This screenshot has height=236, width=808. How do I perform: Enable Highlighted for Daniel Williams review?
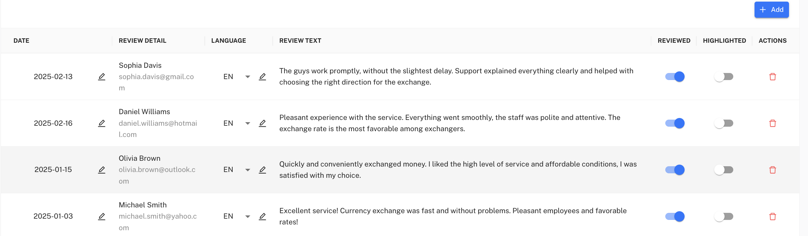[x=724, y=123]
